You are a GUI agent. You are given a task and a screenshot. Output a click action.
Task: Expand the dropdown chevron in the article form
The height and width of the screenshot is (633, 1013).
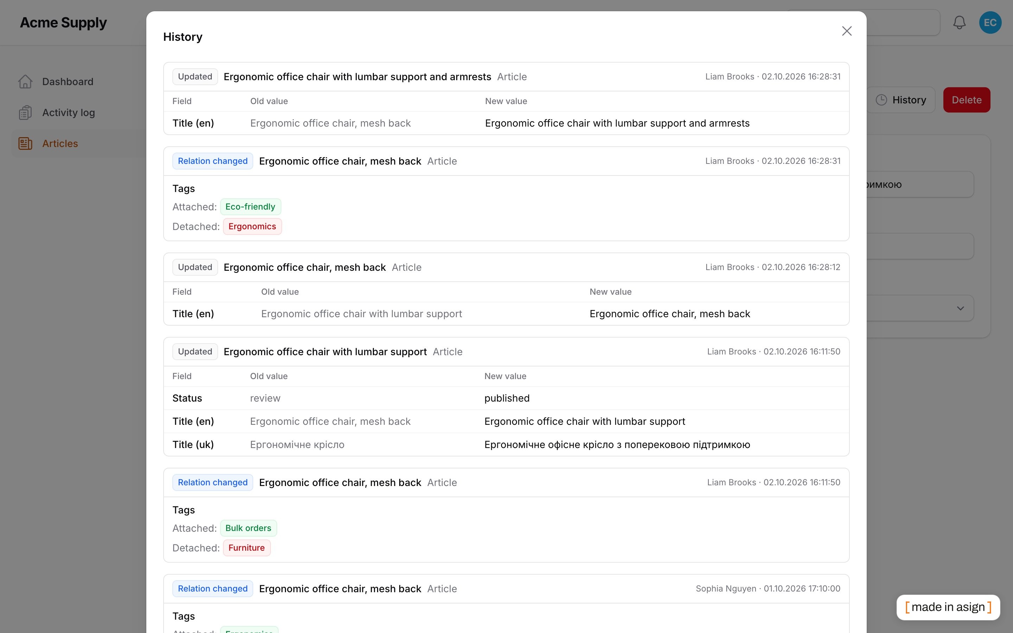pos(960,308)
